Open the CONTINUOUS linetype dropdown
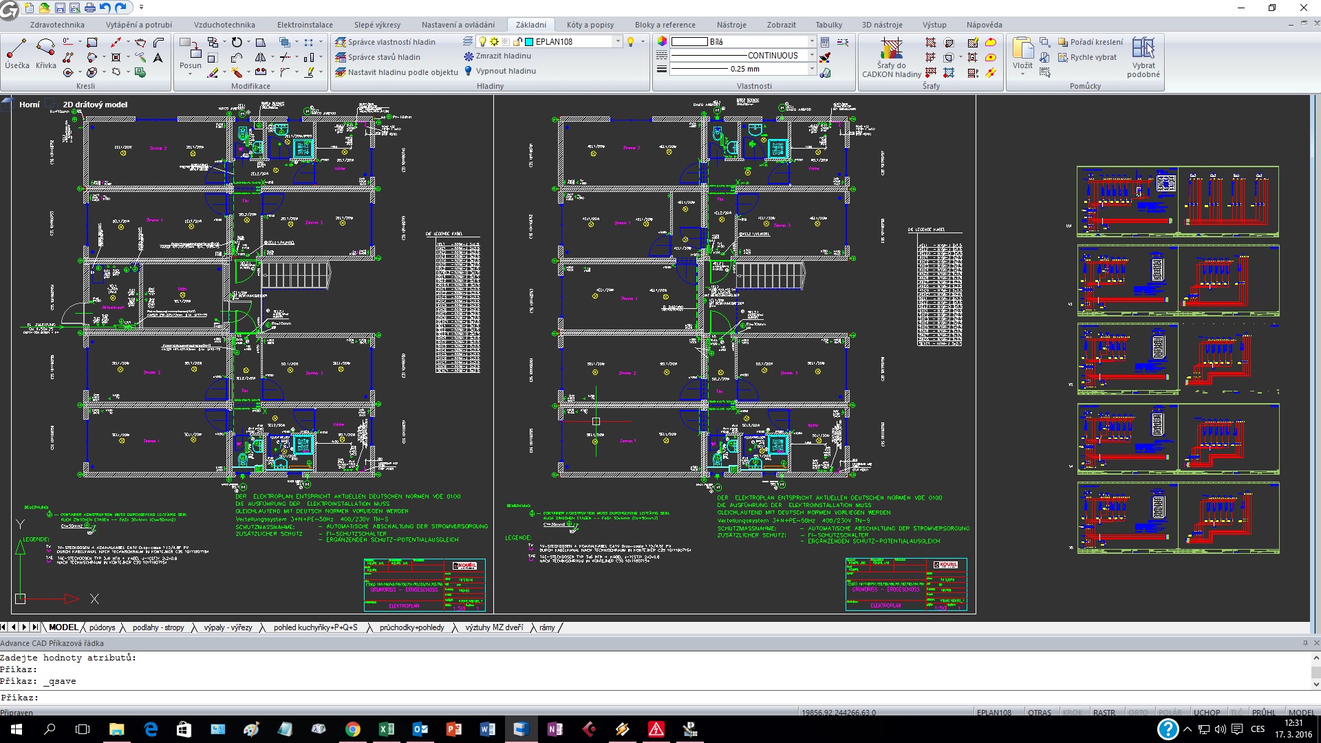Image resolution: width=1321 pixels, height=743 pixels. pyautogui.click(x=812, y=55)
